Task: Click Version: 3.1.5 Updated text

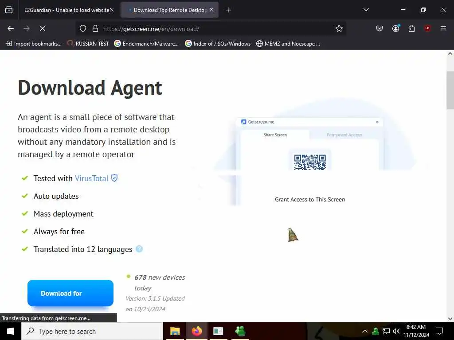Action: click(155, 299)
